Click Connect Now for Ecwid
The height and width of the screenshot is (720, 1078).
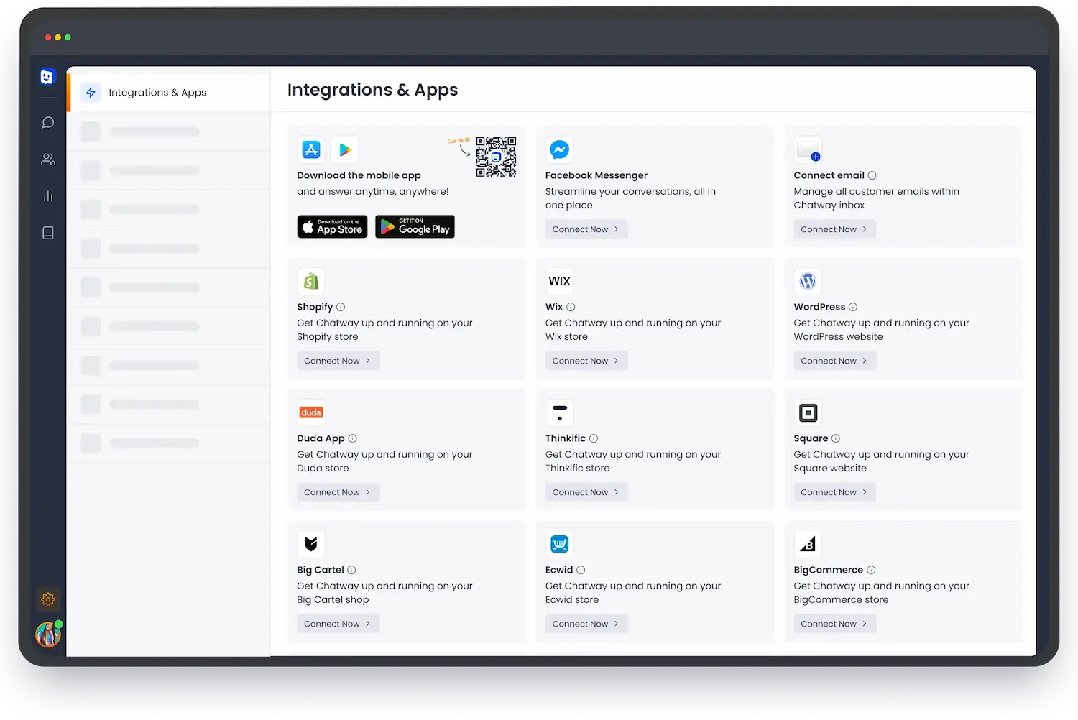click(586, 624)
